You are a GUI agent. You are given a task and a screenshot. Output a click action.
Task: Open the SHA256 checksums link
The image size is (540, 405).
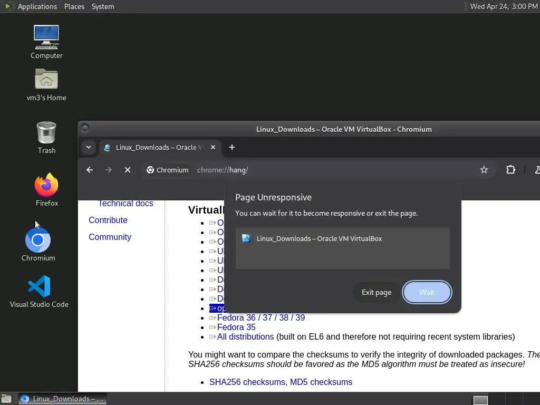247,382
